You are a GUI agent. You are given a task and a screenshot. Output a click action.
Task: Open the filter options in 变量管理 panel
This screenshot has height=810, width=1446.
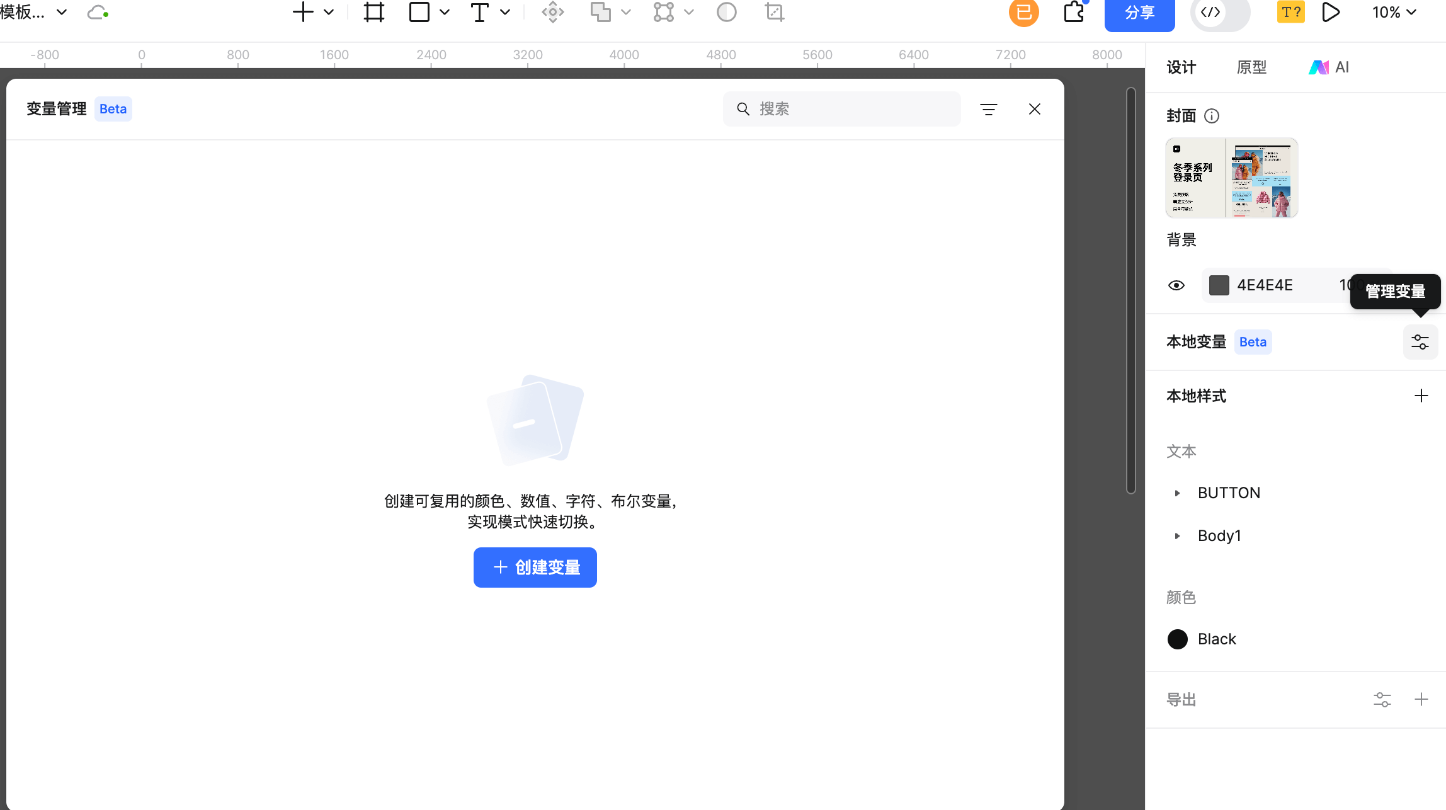point(989,109)
